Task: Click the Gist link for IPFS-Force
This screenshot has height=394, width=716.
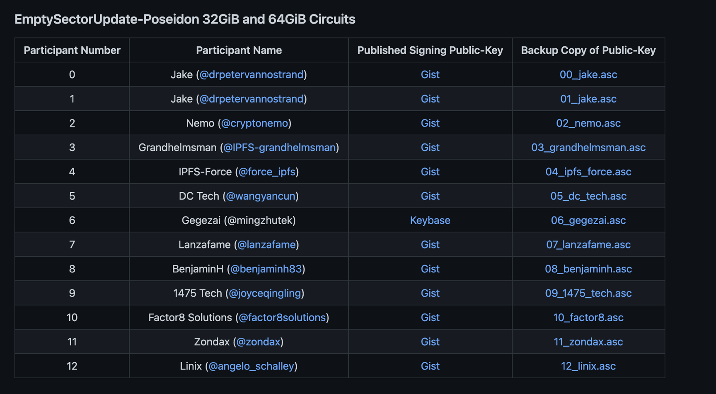Action: [430, 172]
